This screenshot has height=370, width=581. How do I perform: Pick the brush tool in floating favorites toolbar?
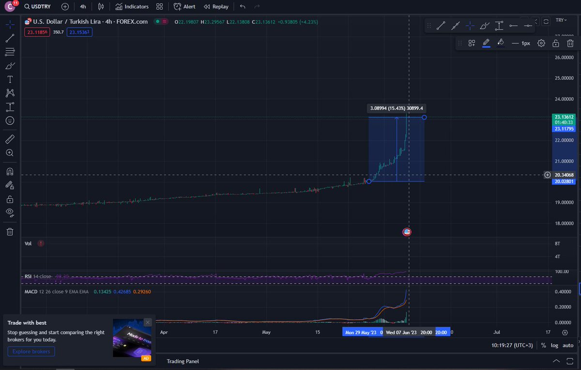coord(485,25)
